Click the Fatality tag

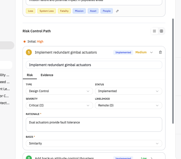[x=64, y=11]
